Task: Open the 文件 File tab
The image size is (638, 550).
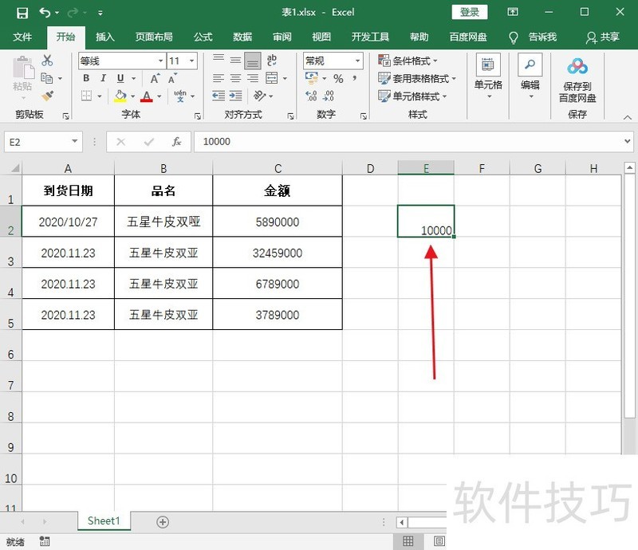Action: click(x=22, y=37)
